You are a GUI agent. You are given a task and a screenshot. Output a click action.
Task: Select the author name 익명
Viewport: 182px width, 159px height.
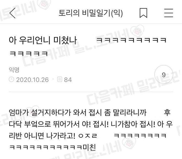coord(14,70)
